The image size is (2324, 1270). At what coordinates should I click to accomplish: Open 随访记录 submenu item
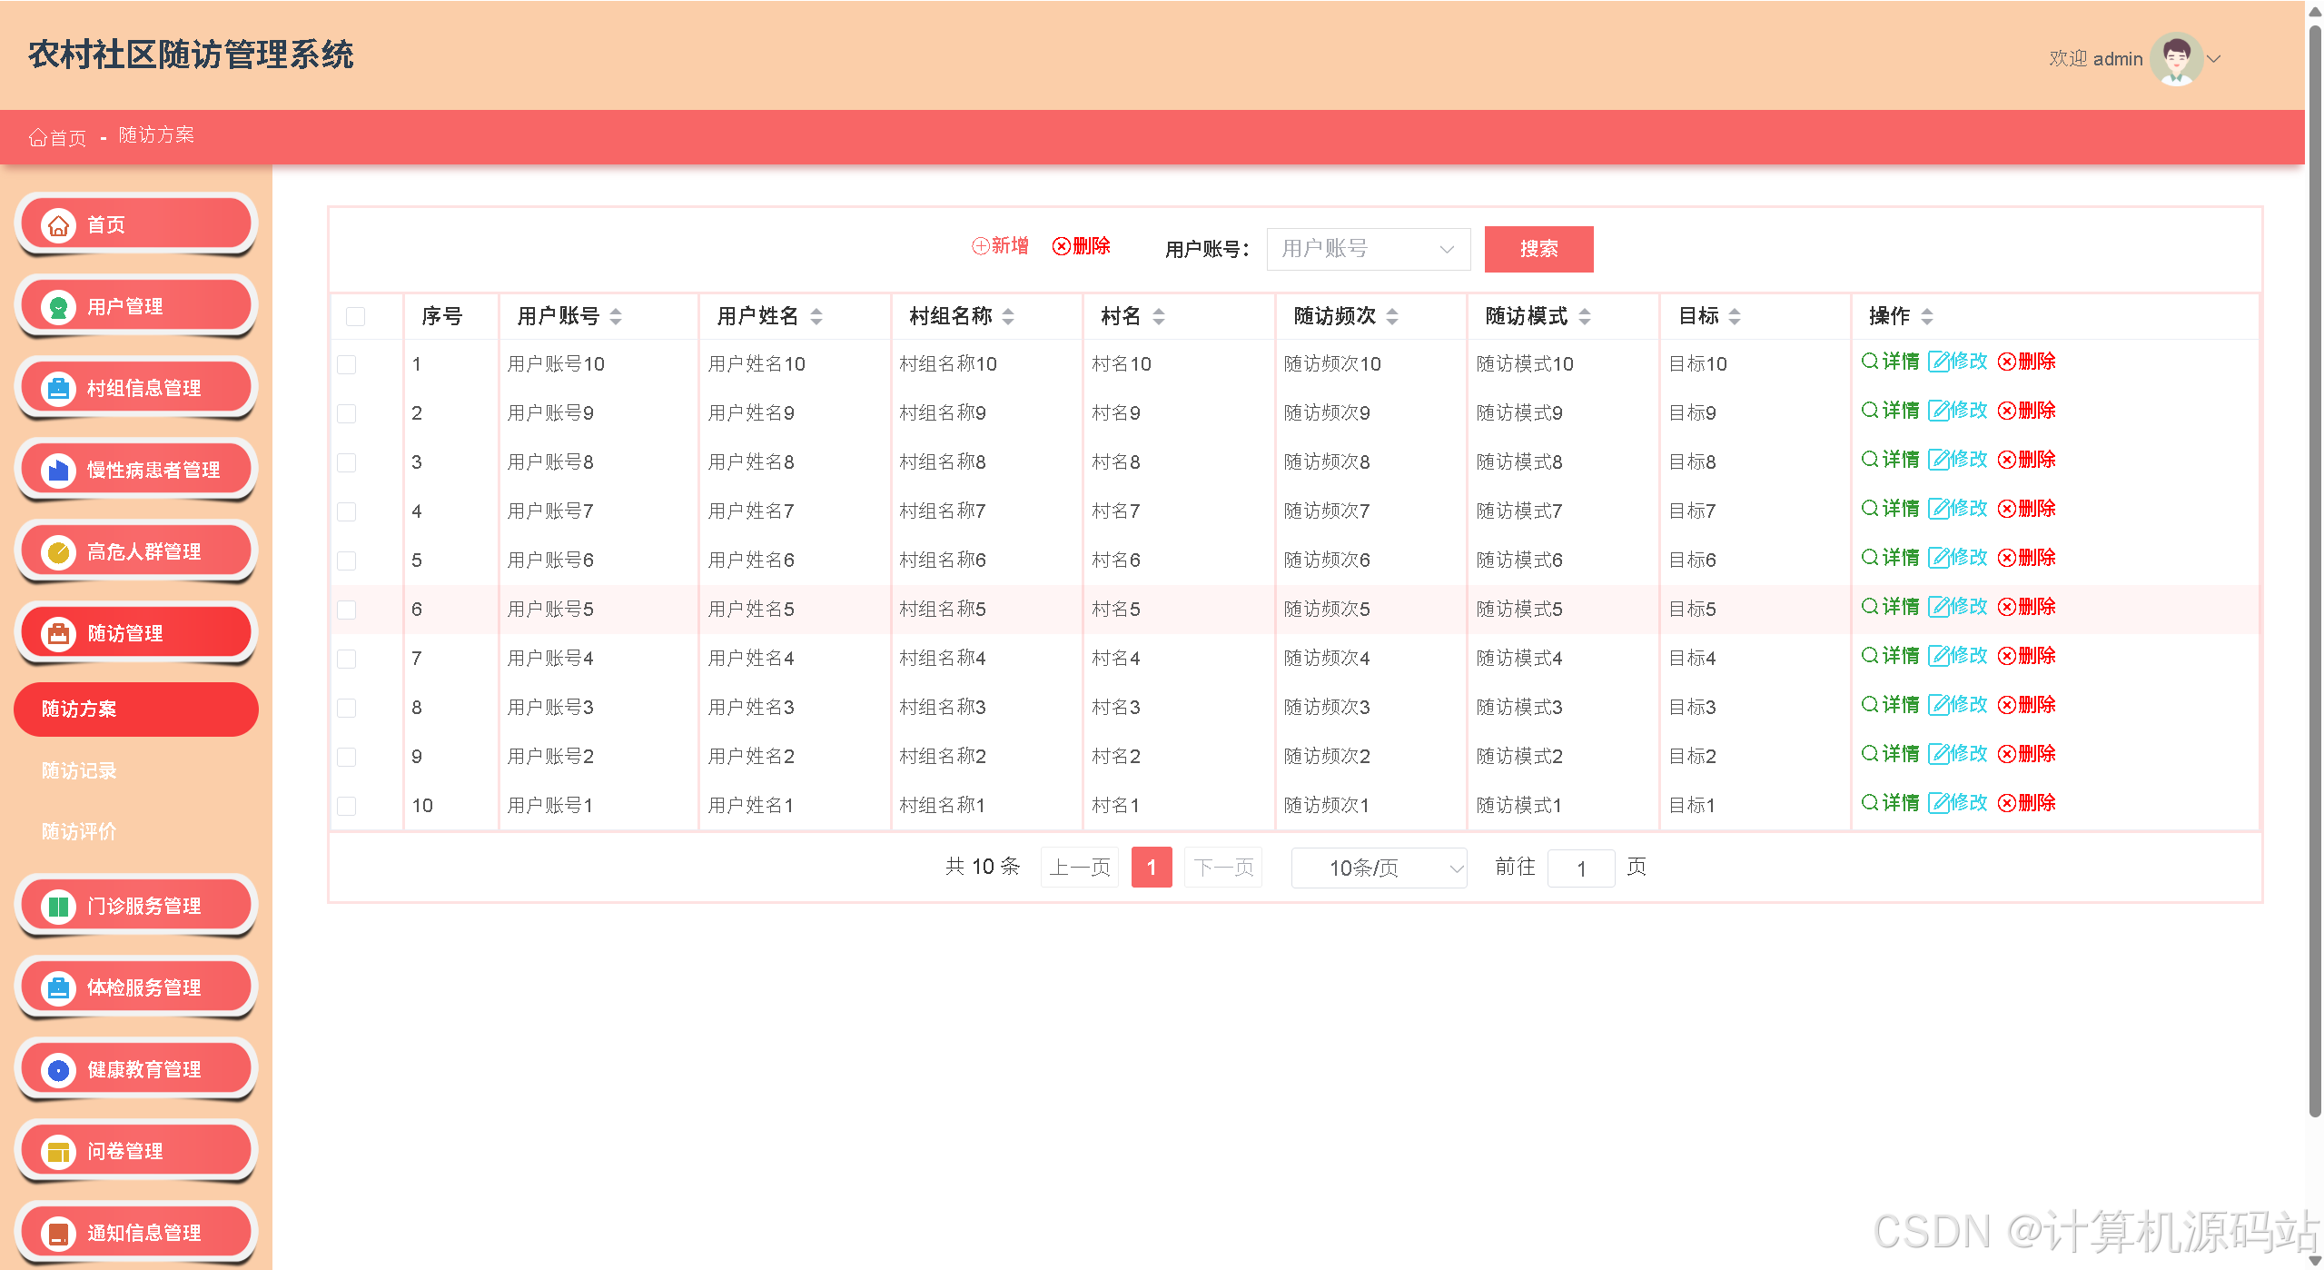[79, 770]
